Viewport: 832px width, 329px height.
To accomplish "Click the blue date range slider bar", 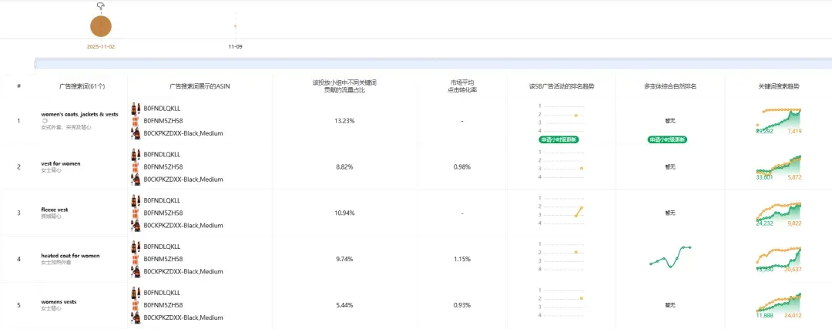I will coord(433,64).
